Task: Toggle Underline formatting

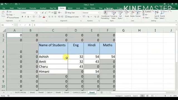Action: point(28,17)
